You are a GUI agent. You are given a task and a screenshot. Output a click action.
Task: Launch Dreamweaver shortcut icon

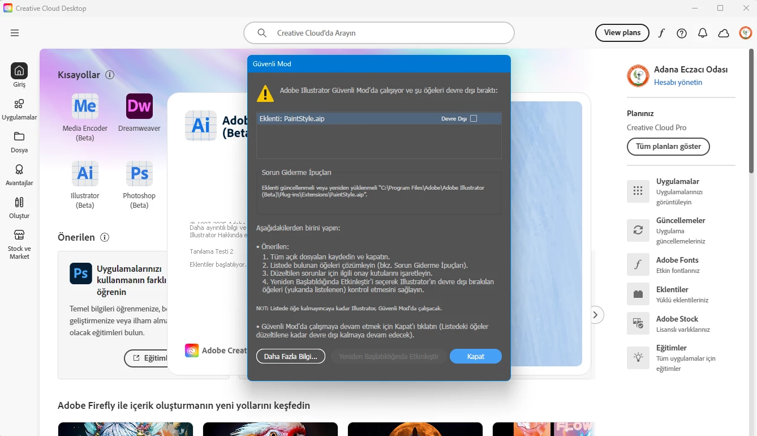click(139, 106)
